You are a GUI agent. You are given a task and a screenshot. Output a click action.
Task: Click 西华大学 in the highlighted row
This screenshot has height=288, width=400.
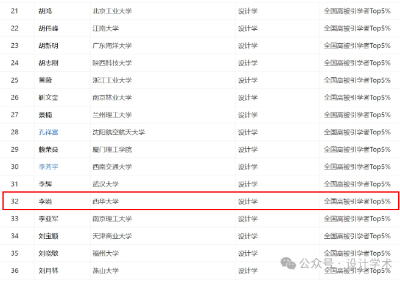click(x=108, y=201)
